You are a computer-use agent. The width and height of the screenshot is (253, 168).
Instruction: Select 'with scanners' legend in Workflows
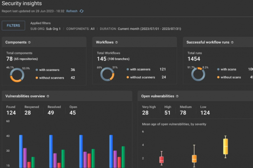pyautogui.click(x=139, y=69)
